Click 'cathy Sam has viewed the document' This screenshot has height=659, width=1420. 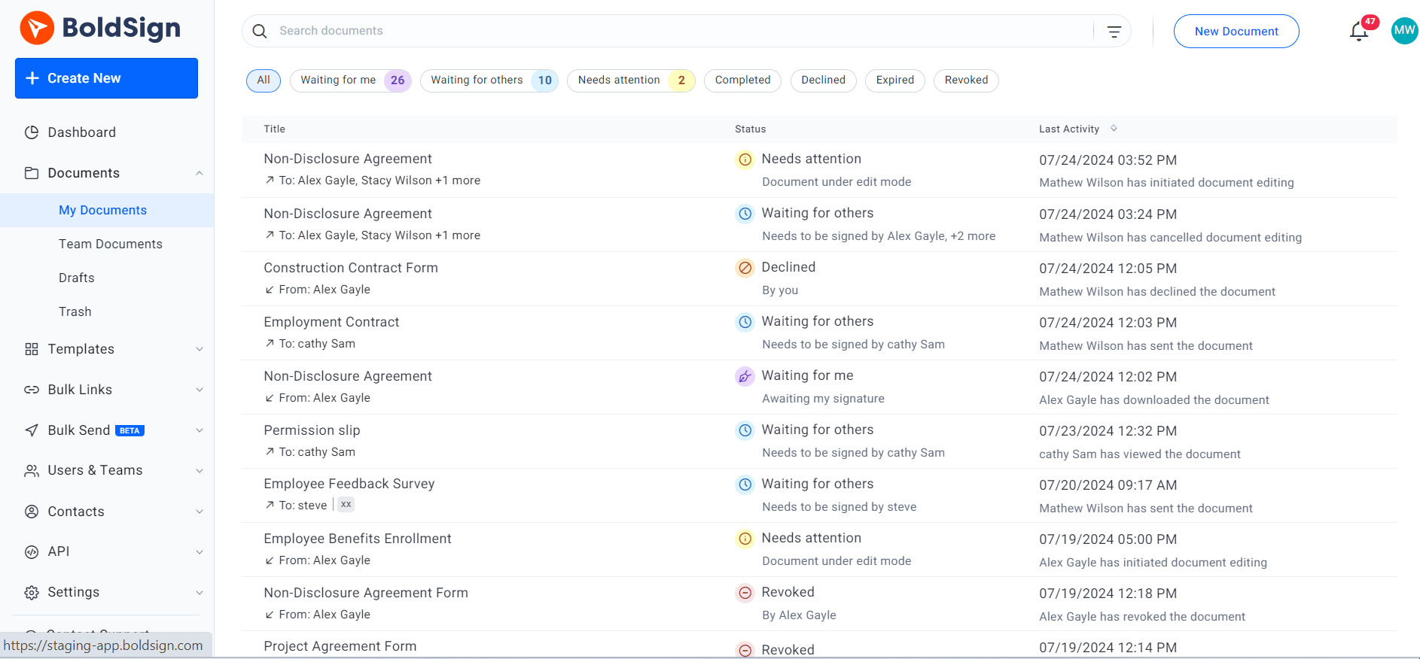pos(1140,454)
